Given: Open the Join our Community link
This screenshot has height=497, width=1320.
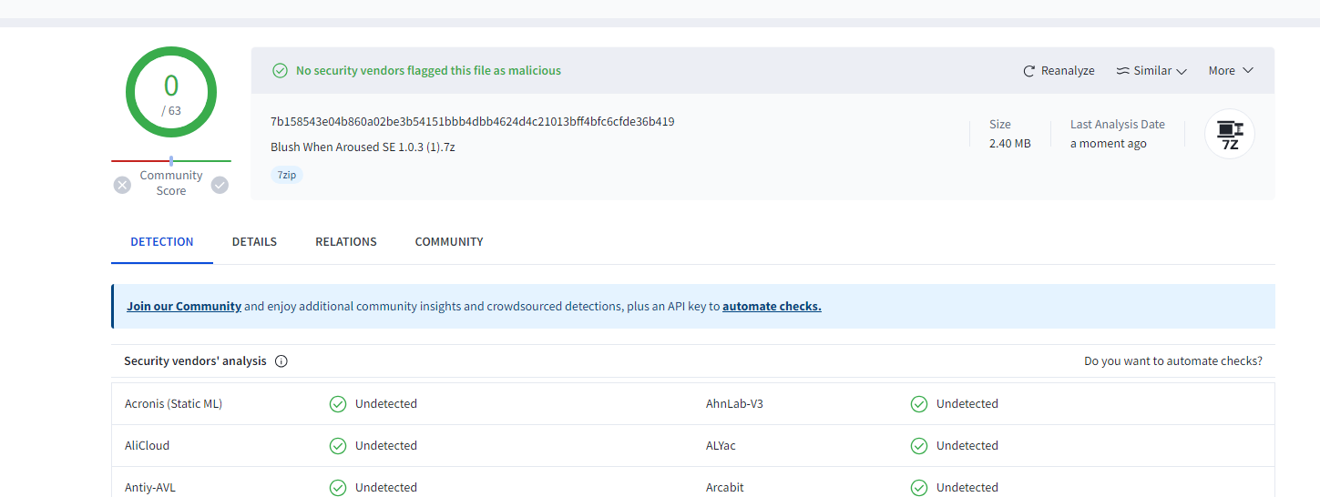Looking at the screenshot, I should 184,307.
